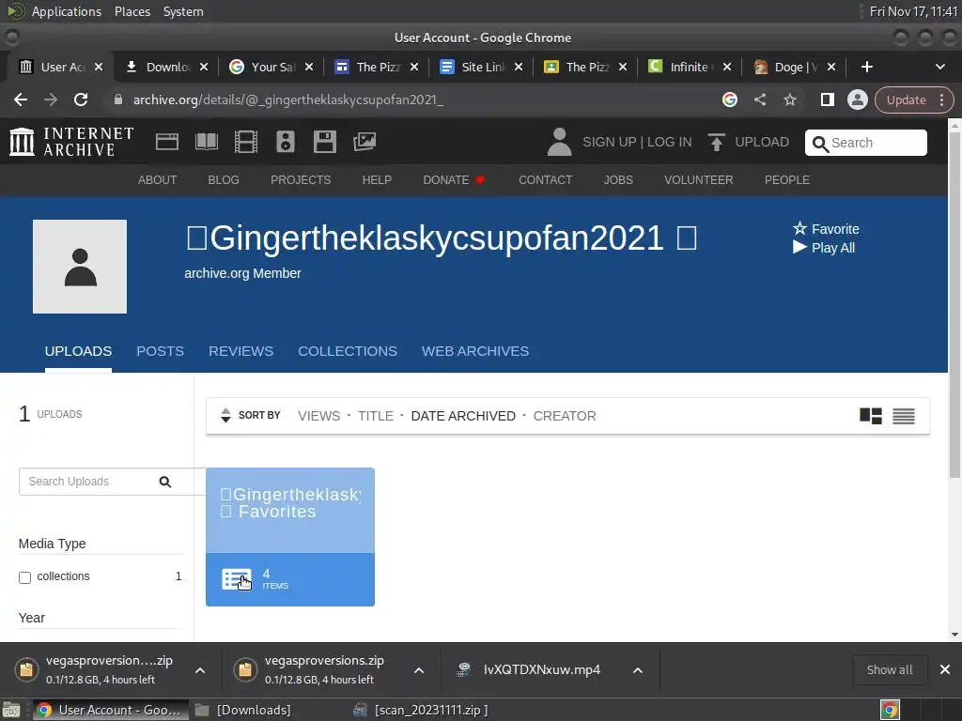Open Chrome profile avatar icon
This screenshot has width=962, height=721.
click(x=857, y=100)
